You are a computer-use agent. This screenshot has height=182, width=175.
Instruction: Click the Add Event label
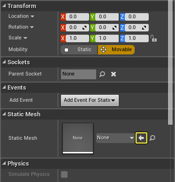[21, 100]
